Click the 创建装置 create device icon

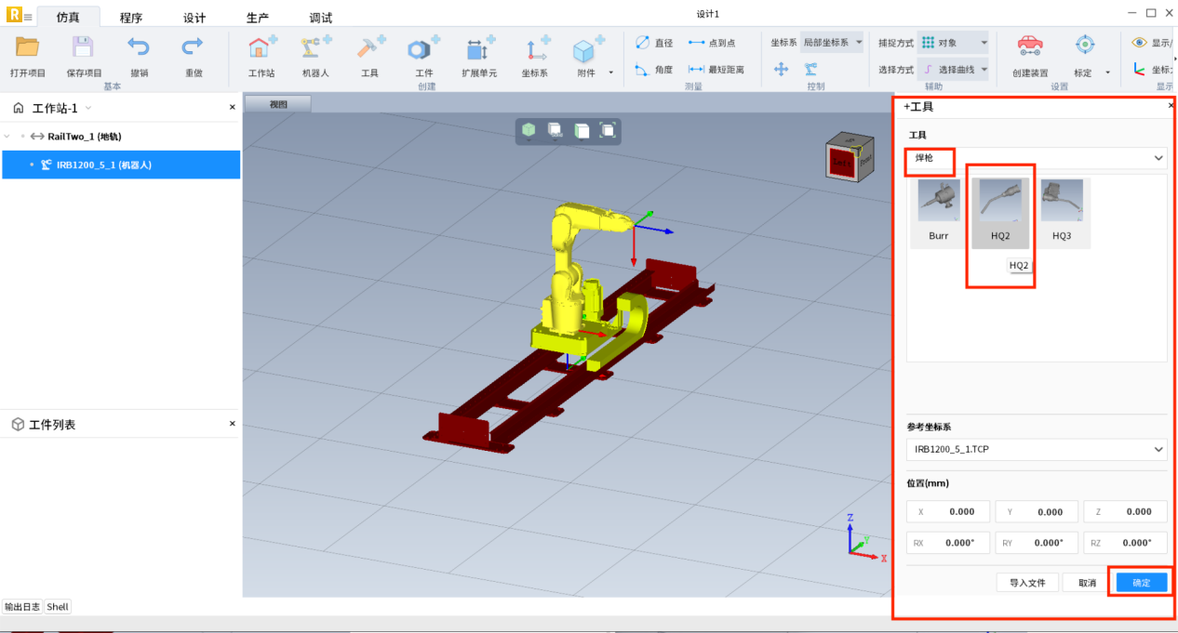[x=1029, y=48]
